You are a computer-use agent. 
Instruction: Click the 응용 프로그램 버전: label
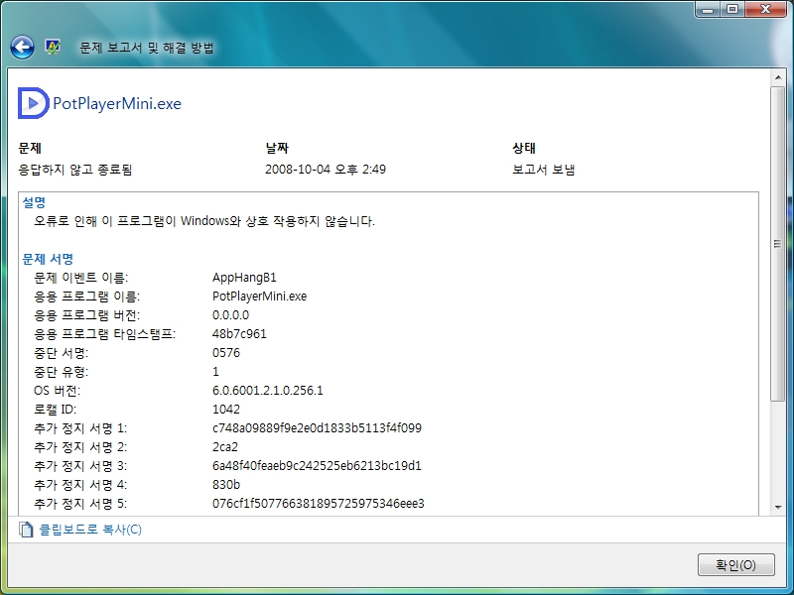pyautogui.click(x=87, y=314)
